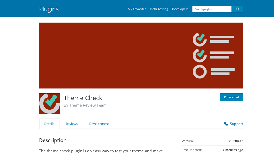
Task: Click the Download button
Action: pos(231,97)
